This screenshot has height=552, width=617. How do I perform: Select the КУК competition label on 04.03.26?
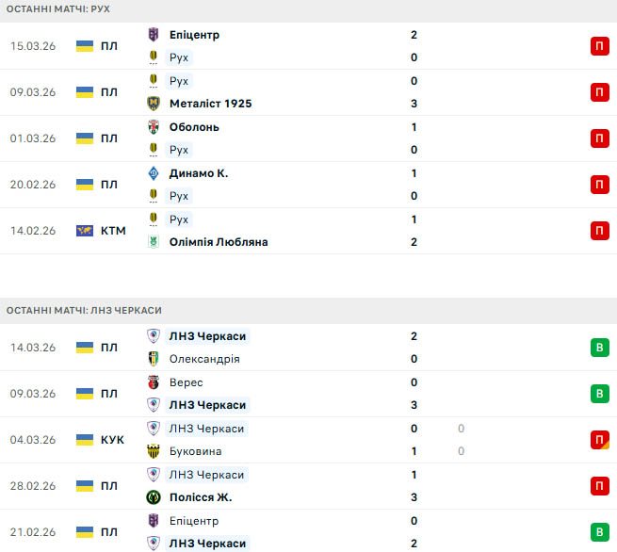(x=112, y=440)
